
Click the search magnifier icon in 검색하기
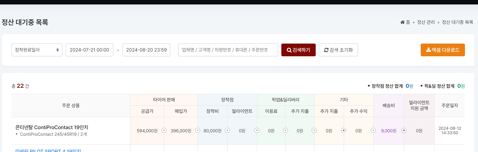click(289, 50)
